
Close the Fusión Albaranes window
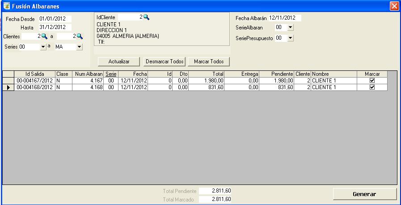pos(394,6)
